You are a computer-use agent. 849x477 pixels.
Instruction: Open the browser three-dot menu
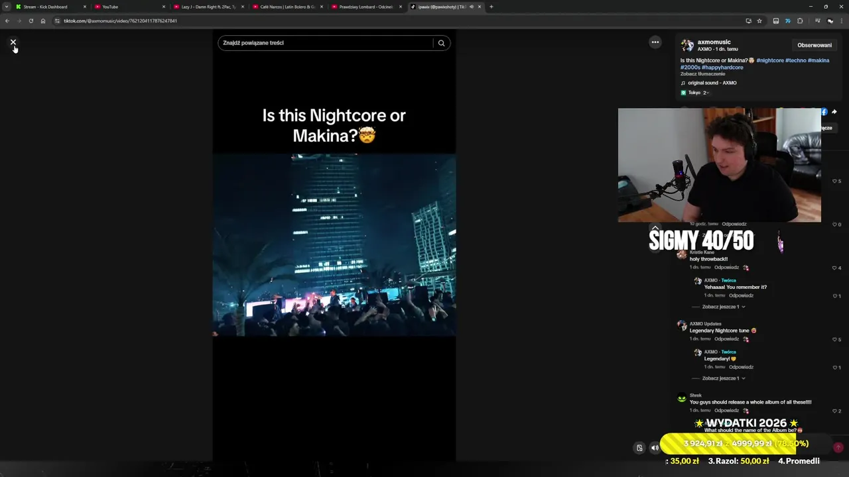tap(842, 21)
